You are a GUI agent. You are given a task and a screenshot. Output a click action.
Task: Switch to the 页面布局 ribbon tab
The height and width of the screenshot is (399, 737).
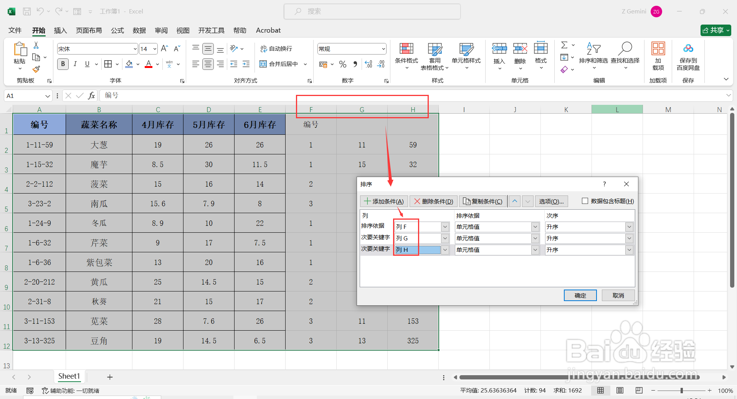89,30
